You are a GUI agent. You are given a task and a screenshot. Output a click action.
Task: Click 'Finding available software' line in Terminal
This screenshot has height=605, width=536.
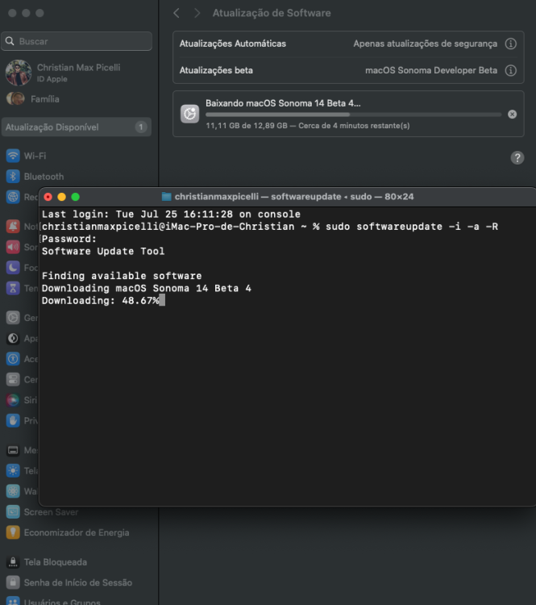[x=122, y=276]
